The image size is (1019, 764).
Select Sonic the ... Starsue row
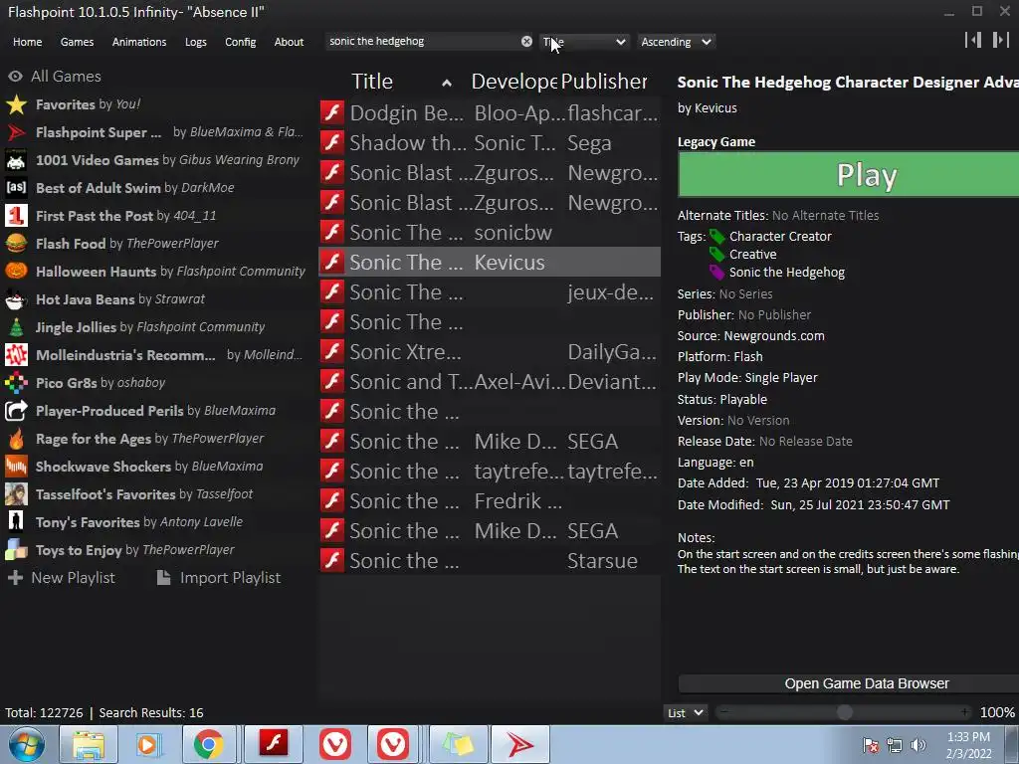pyautogui.click(x=490, y=561)
